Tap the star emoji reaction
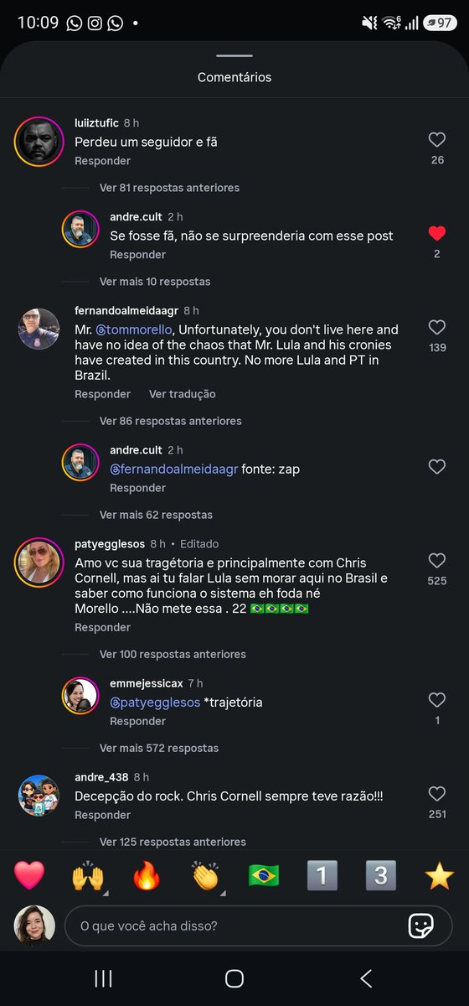Viewport: 469px width, 1006px height. 439,875
